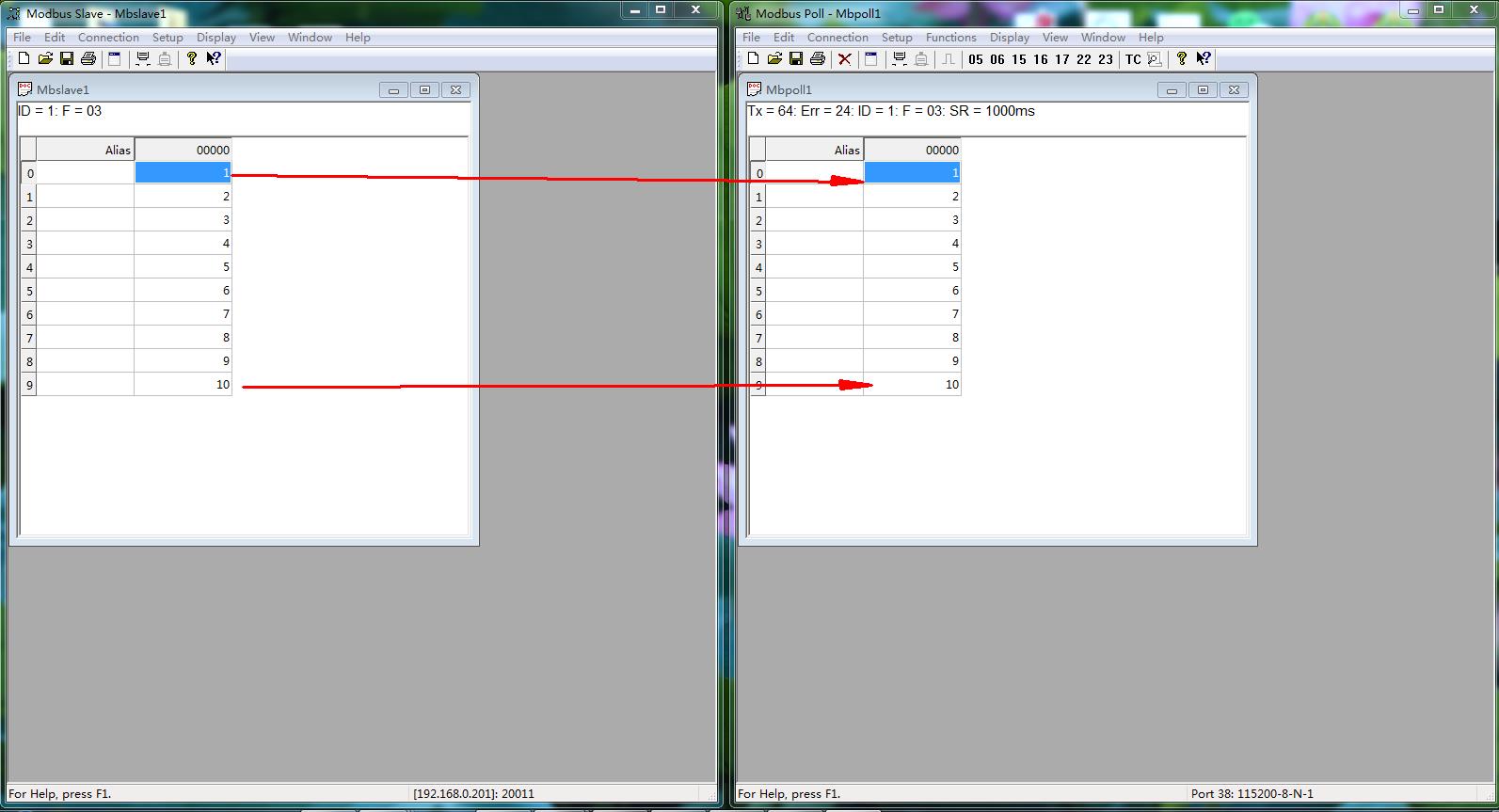Screen dimensions: 1499x812
Task: Select register row 9 value 10 in Mbslave1
Action: click(183, 385)
